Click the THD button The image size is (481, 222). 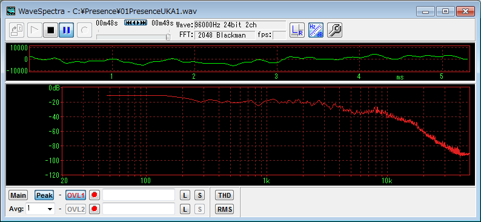coord(224,195)
